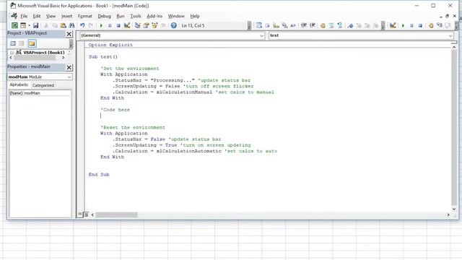This screenshot has width=462, height=260.
Task: Click the (Name) modMain property field
Action: coord(40,93)
